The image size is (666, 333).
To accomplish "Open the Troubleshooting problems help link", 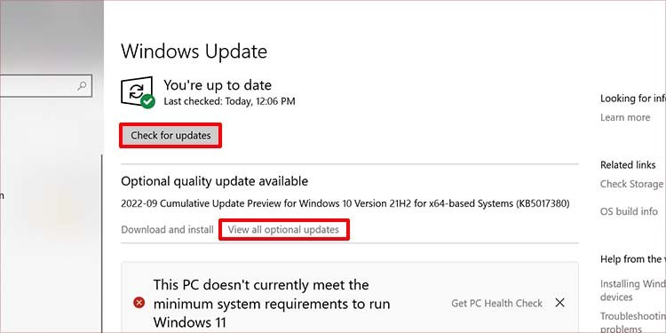I will pyautogui.click(x=633, y=322).
